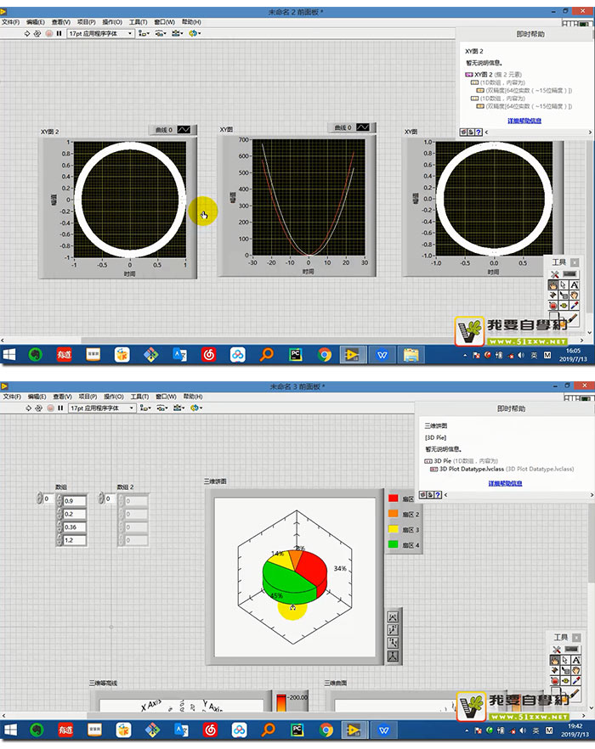595x749 pixels.
Task: Click 数组 element field showing 0.36
Action: pos(75,527)
